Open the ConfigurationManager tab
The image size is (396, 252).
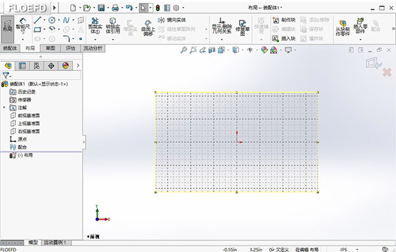[x=36, y=66]
